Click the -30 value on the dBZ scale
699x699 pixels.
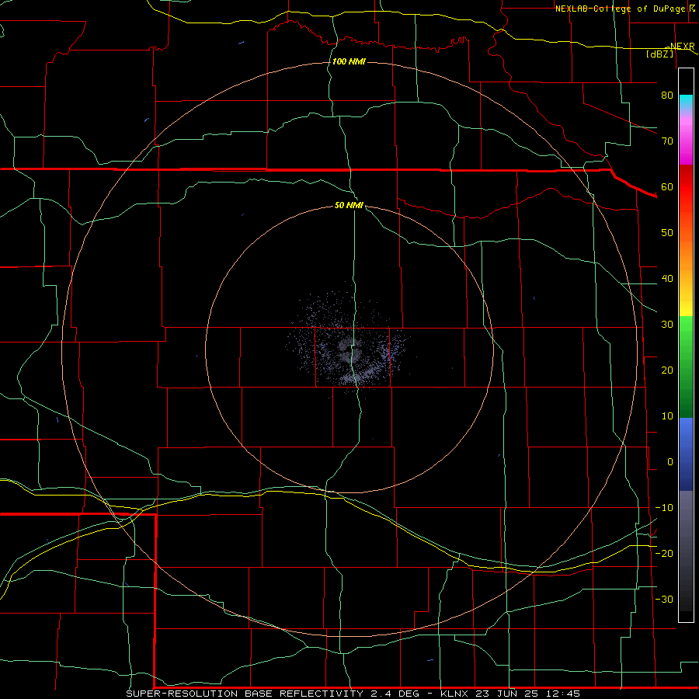click(664, 599)
